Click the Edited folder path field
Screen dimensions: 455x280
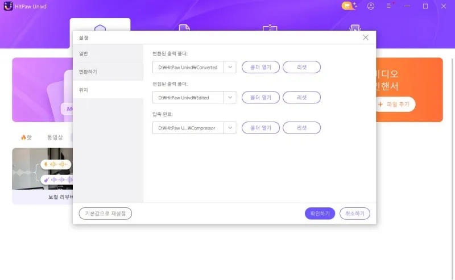click(188, 97)
